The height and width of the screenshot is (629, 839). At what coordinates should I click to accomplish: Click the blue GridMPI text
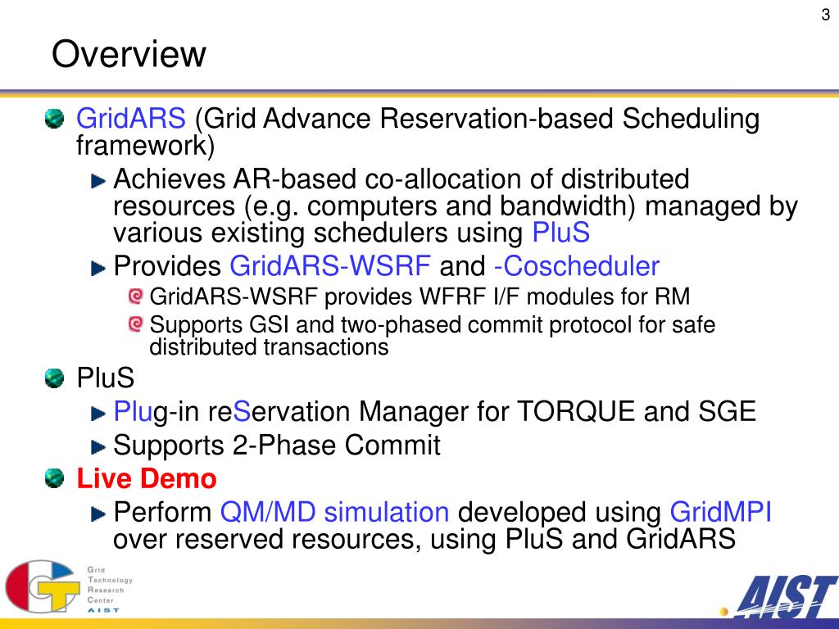720,512
